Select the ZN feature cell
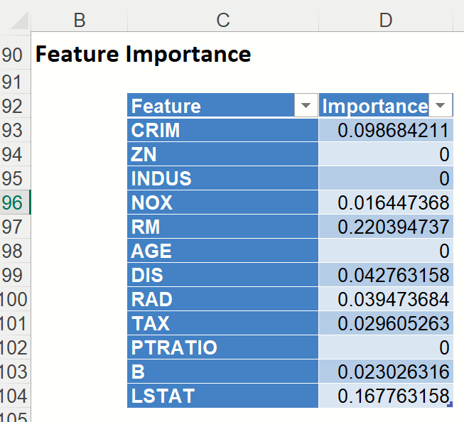This screenshot has height=422, width=464. pos(223,155)
